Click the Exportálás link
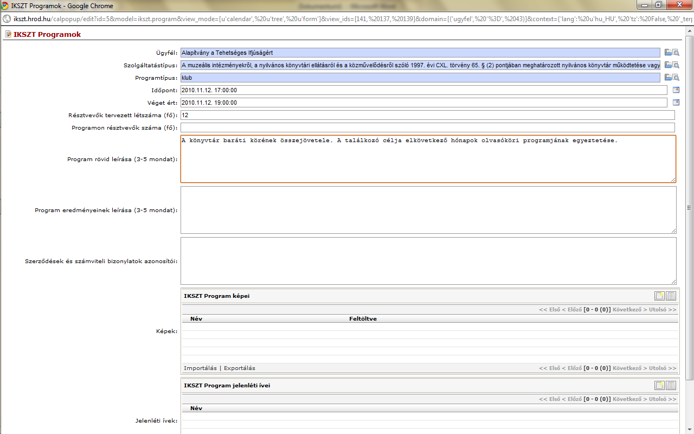The width and height of the screenshot is (694, 434). [240, 368]
